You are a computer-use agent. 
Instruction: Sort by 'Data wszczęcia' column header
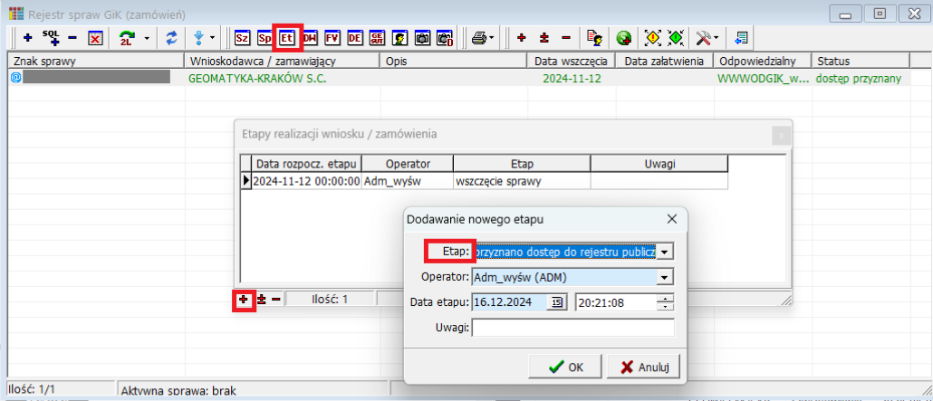(x=570, y=62)
